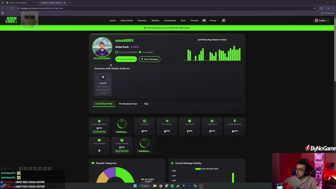The image size is (336, 189).
Task: Click the Hourly Message Activity chart icon
Action: coord(172,163)
